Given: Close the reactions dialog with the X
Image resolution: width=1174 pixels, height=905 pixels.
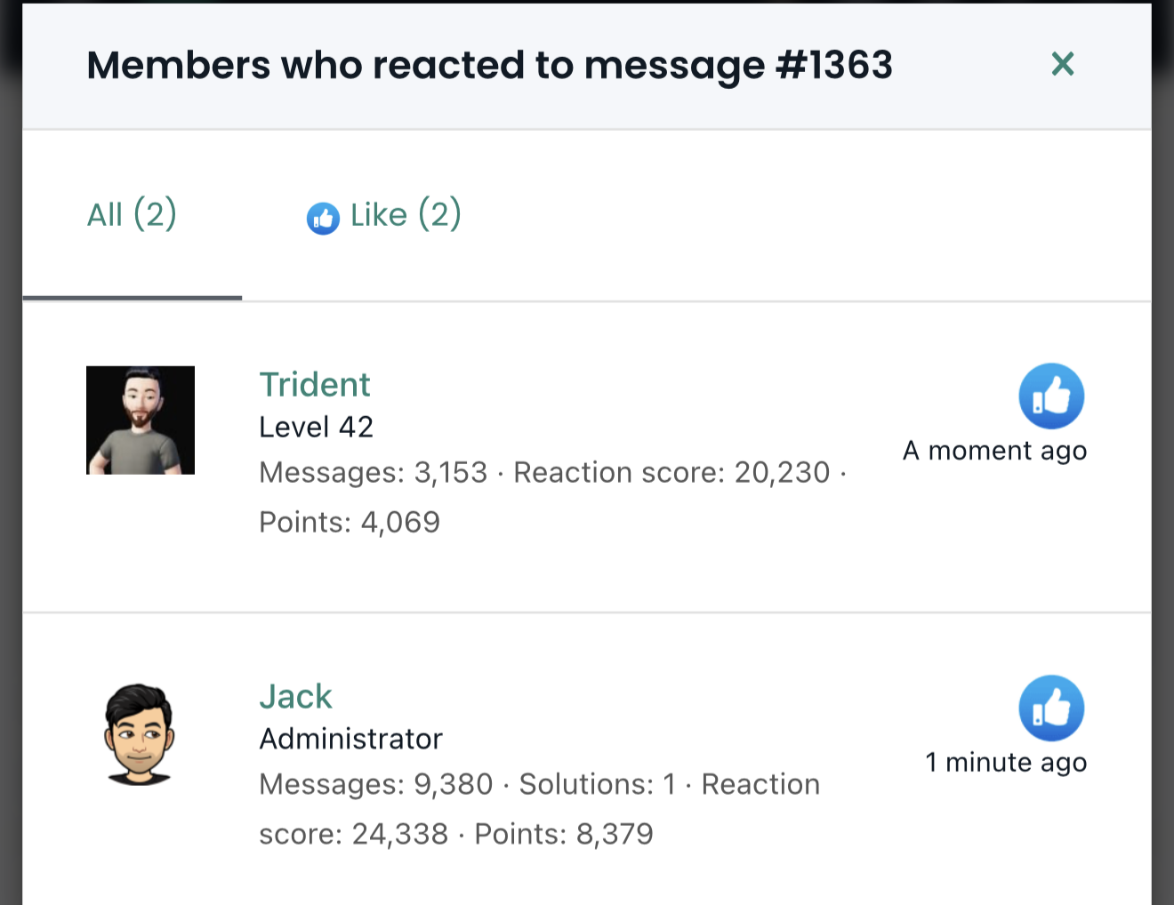Looking at the screenshot, I should click(x=1062, y=64).
